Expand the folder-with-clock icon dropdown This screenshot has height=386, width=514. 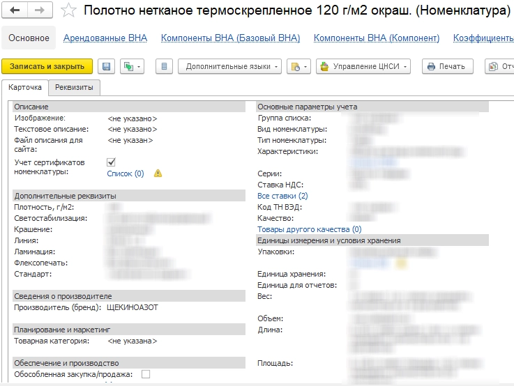tap(299, 66)
